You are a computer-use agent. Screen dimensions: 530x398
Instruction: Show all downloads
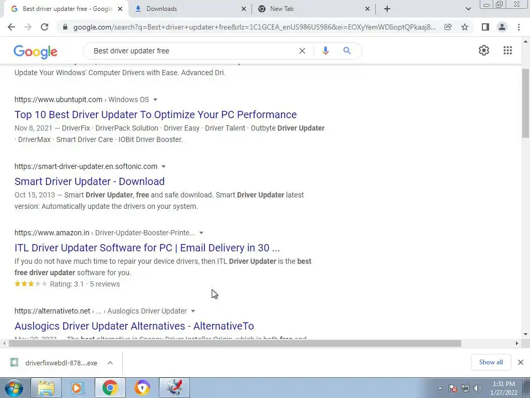(491, 362)
